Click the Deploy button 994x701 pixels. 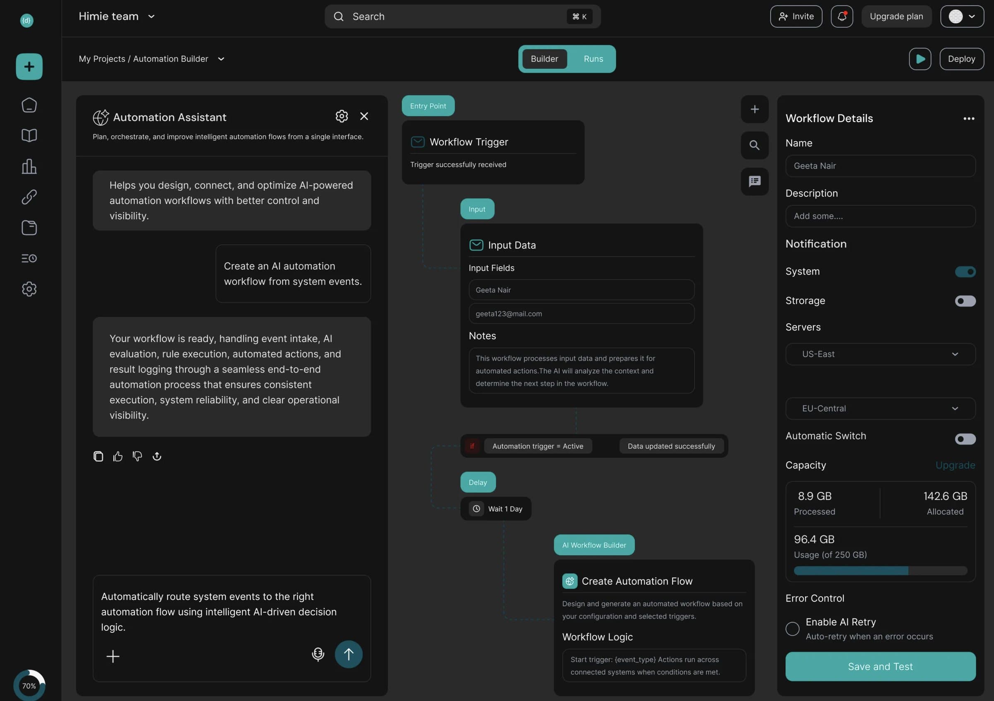pos(962,59)
